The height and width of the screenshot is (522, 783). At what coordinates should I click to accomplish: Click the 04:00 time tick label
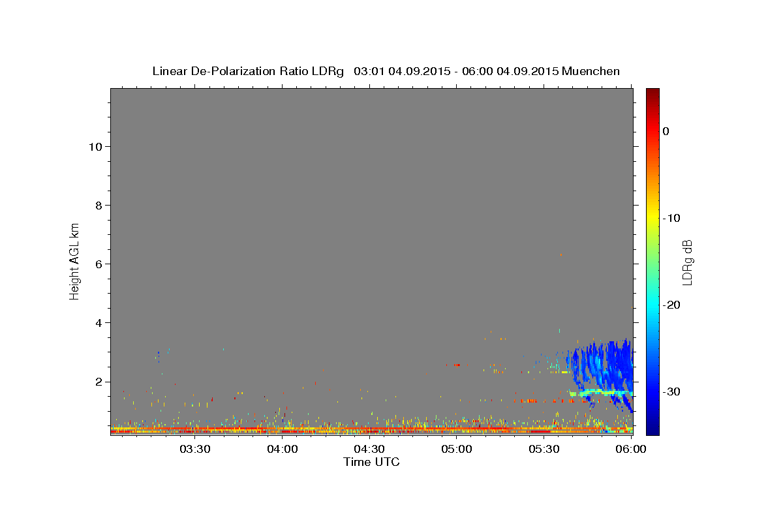click(x=283, y=449)
